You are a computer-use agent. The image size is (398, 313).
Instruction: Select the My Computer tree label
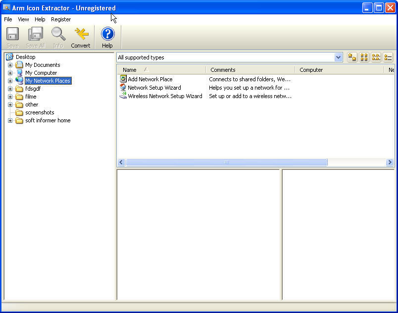[41, 73]
